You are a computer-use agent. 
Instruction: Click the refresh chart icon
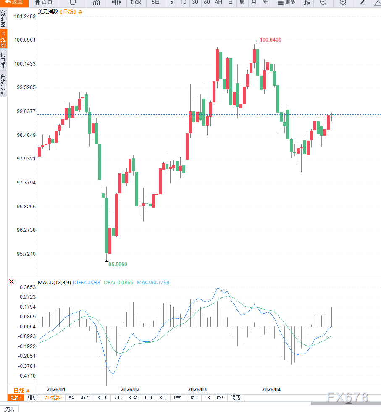pos(73,3)
